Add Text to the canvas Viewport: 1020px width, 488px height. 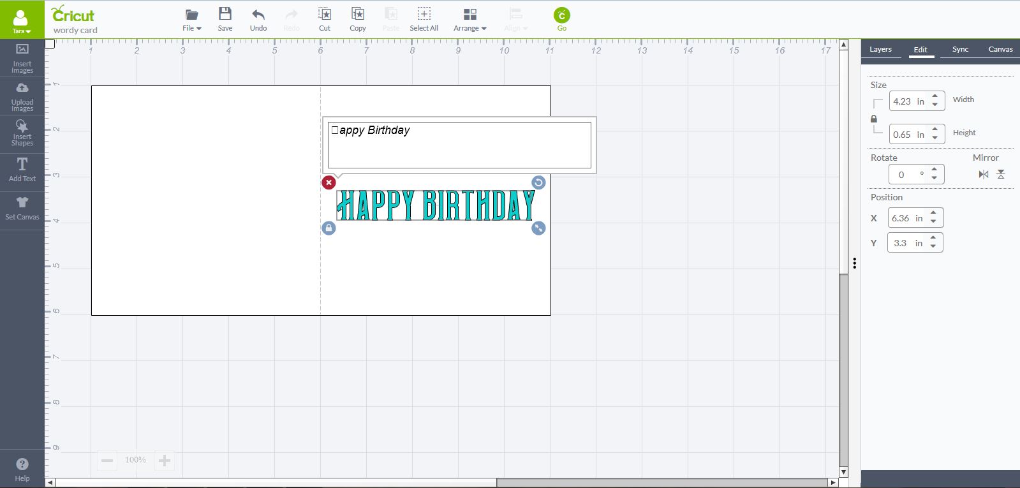[x=22, y=171]
